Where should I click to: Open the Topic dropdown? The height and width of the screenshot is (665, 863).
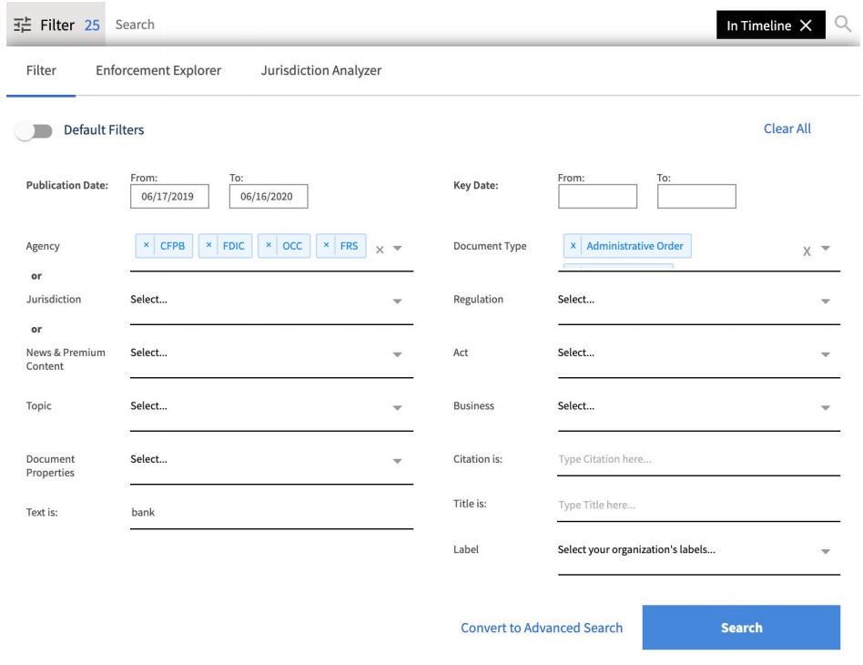[271, 406]
